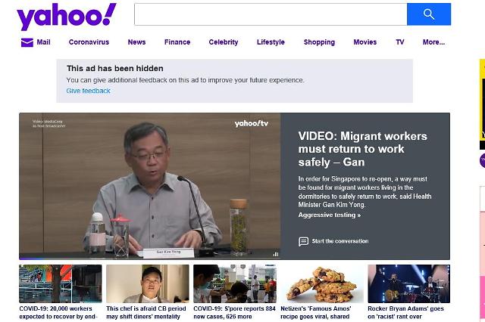Read 'COVID-19: S'pore reports 884 new cases' story

point(234,312)
